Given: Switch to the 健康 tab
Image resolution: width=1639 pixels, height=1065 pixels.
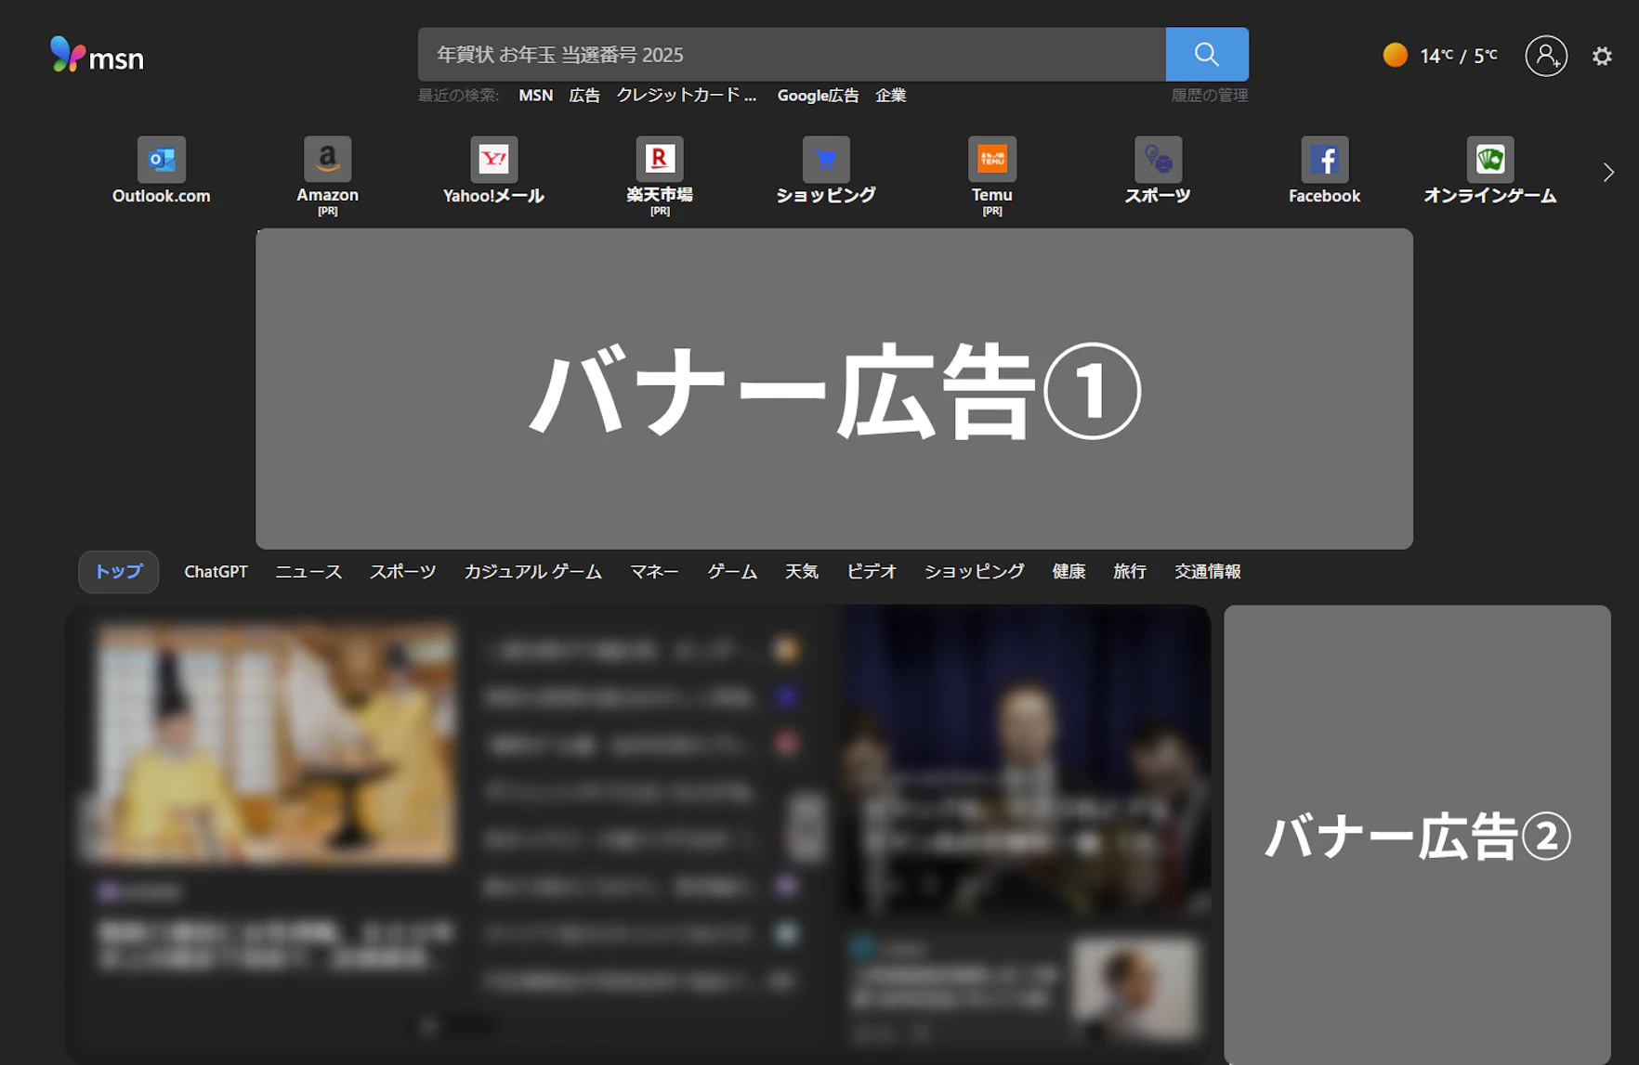Looking at the screenshot, I should 1069,572.
